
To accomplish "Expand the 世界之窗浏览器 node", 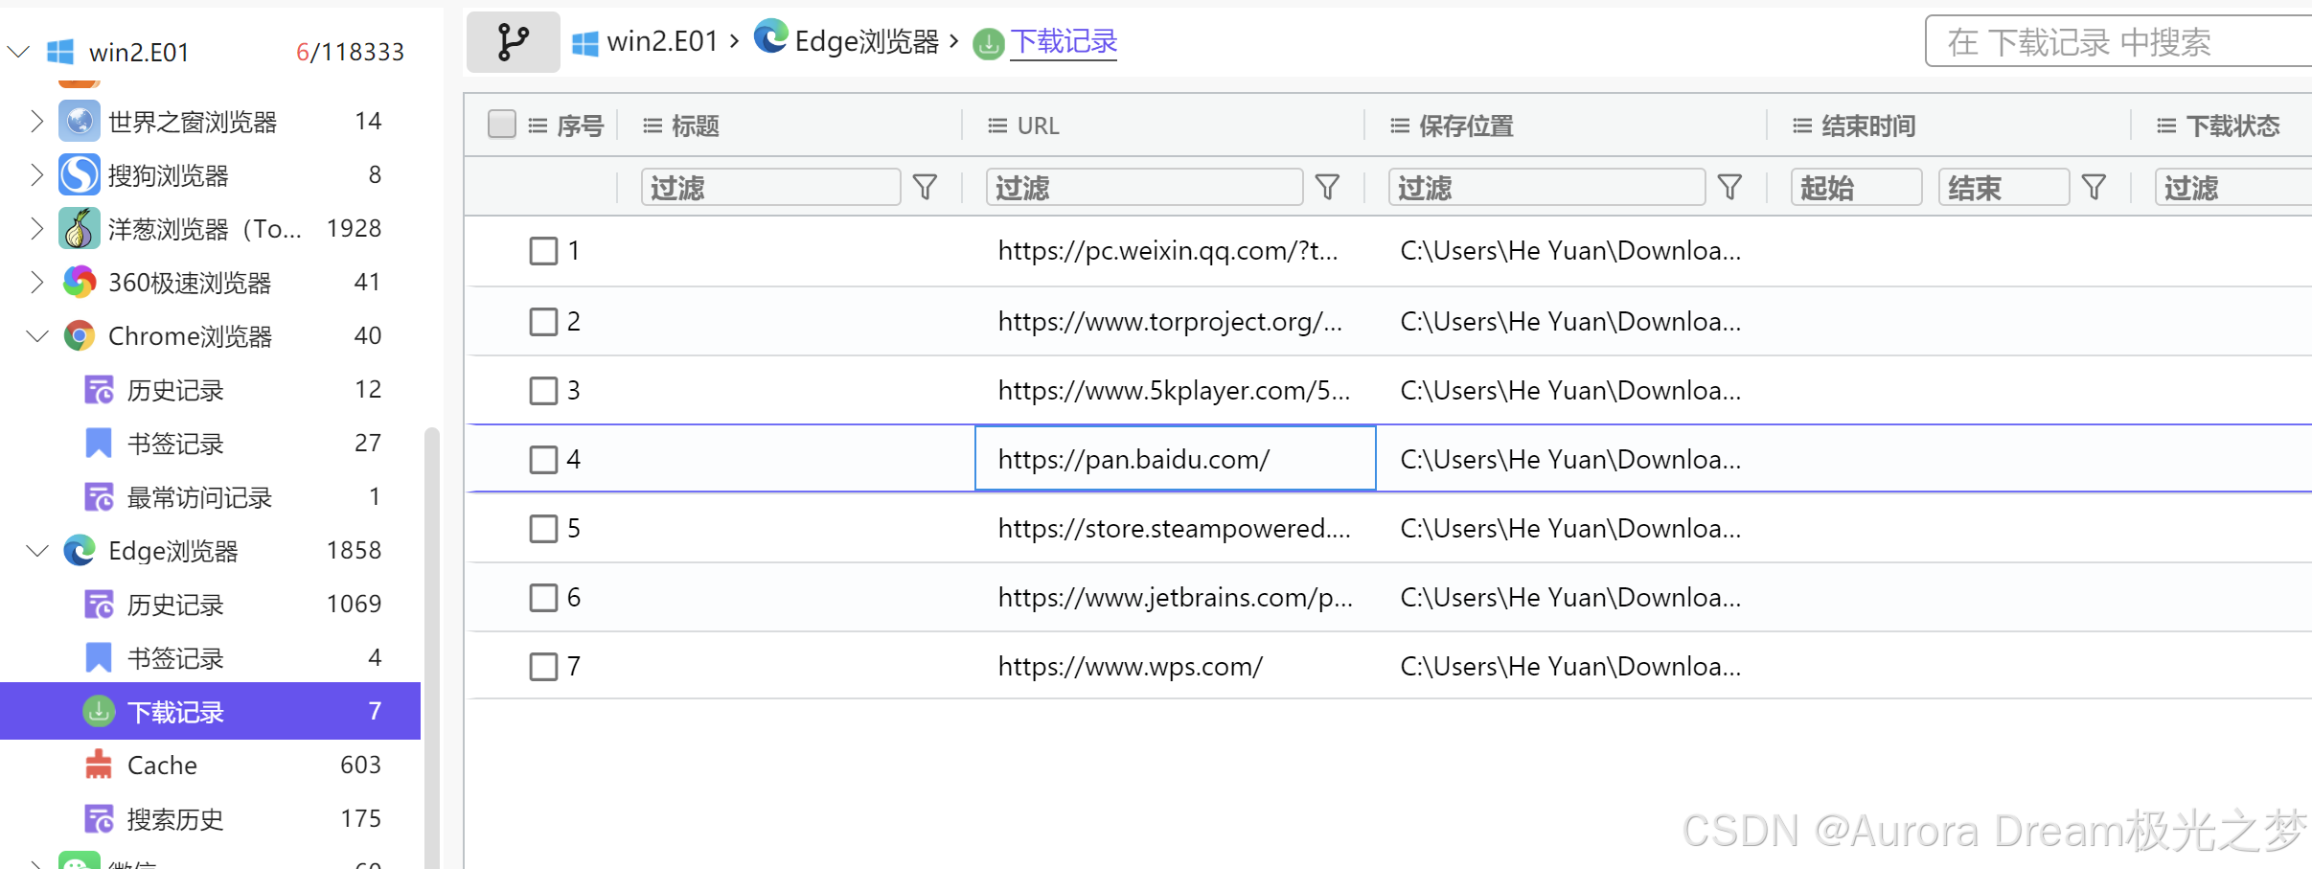I will [36, 121].
